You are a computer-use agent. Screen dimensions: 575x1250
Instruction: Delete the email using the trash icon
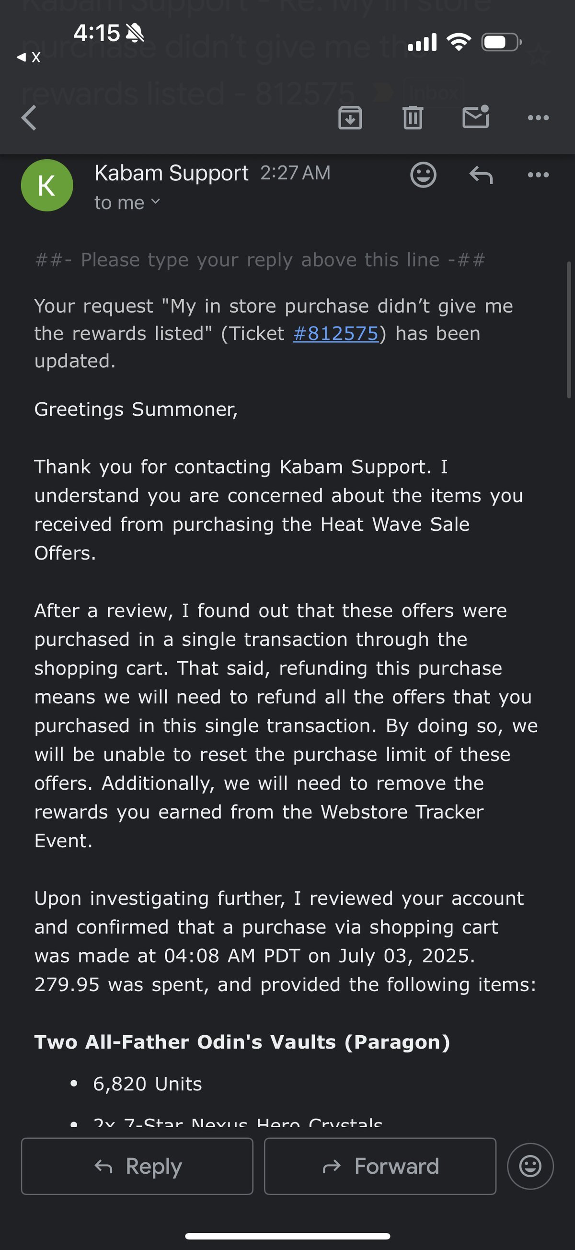pos(413,117)
